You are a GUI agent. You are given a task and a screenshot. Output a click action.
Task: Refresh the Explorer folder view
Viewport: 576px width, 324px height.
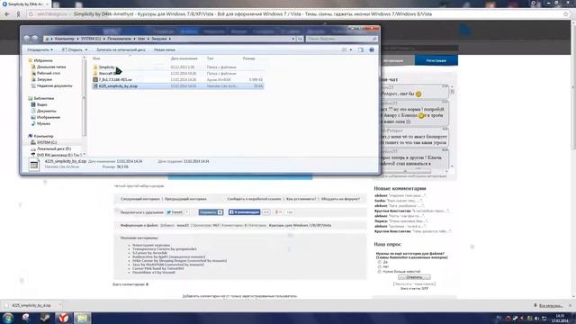pos(300,39)
